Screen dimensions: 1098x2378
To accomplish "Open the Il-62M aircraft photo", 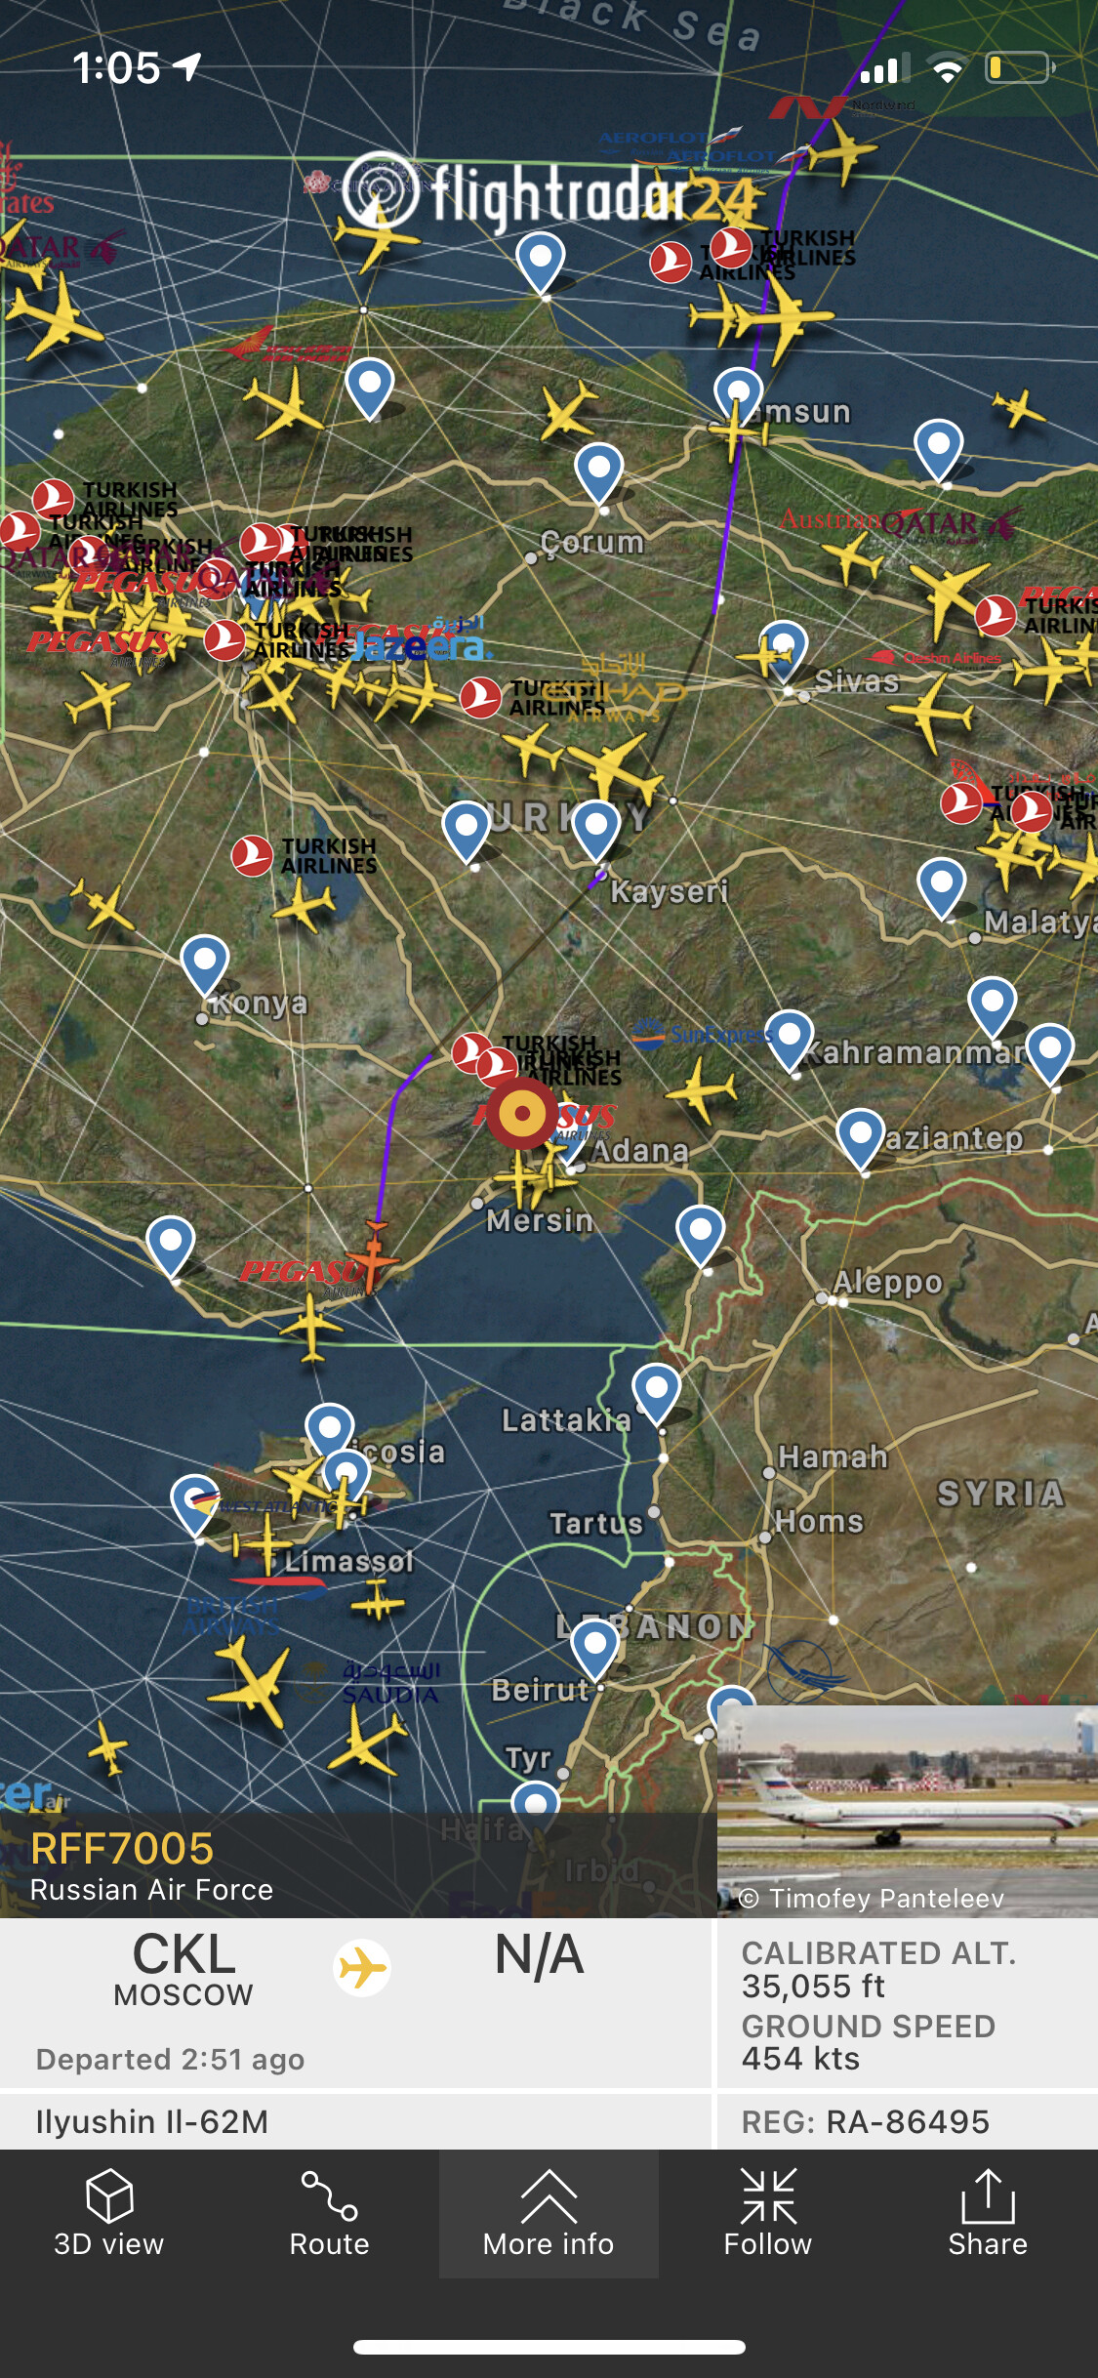I will [x=908, y=1812].
